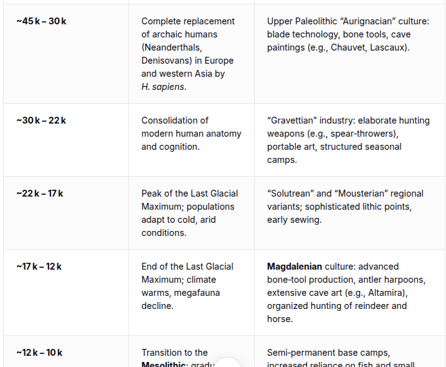Click the "Transition to the" text
This screenshot has width=446, height=367.
pos(174,352)
